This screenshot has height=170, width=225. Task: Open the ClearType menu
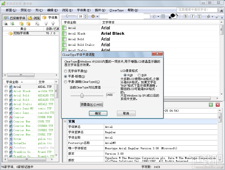click(x=116, y=10)
